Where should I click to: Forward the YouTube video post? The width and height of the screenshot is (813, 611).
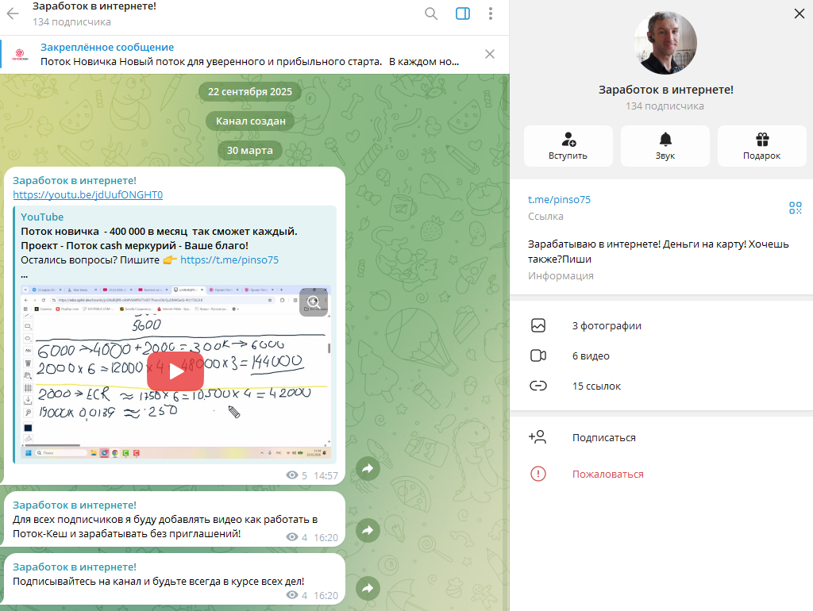pyautogui.click(x=368, y=469)
